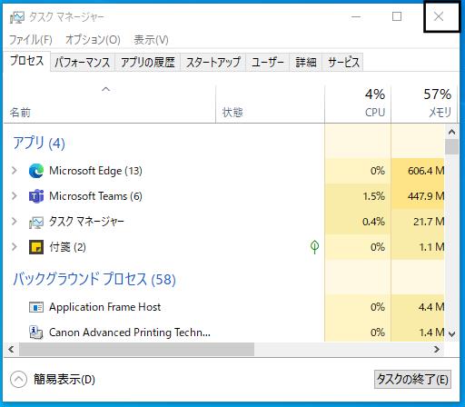Click the Canon Advanced Printing icon

point(36,333)
